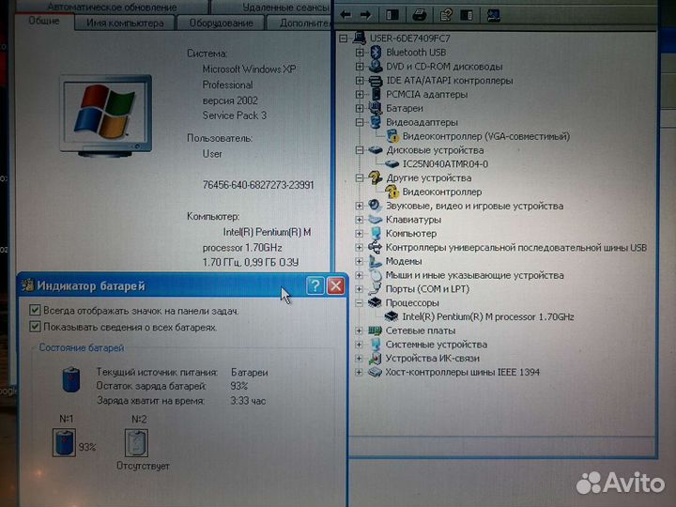Click the yellow question mark Другие устройства icon
Viewport: 676px width, 507px height.
(375, 177)
